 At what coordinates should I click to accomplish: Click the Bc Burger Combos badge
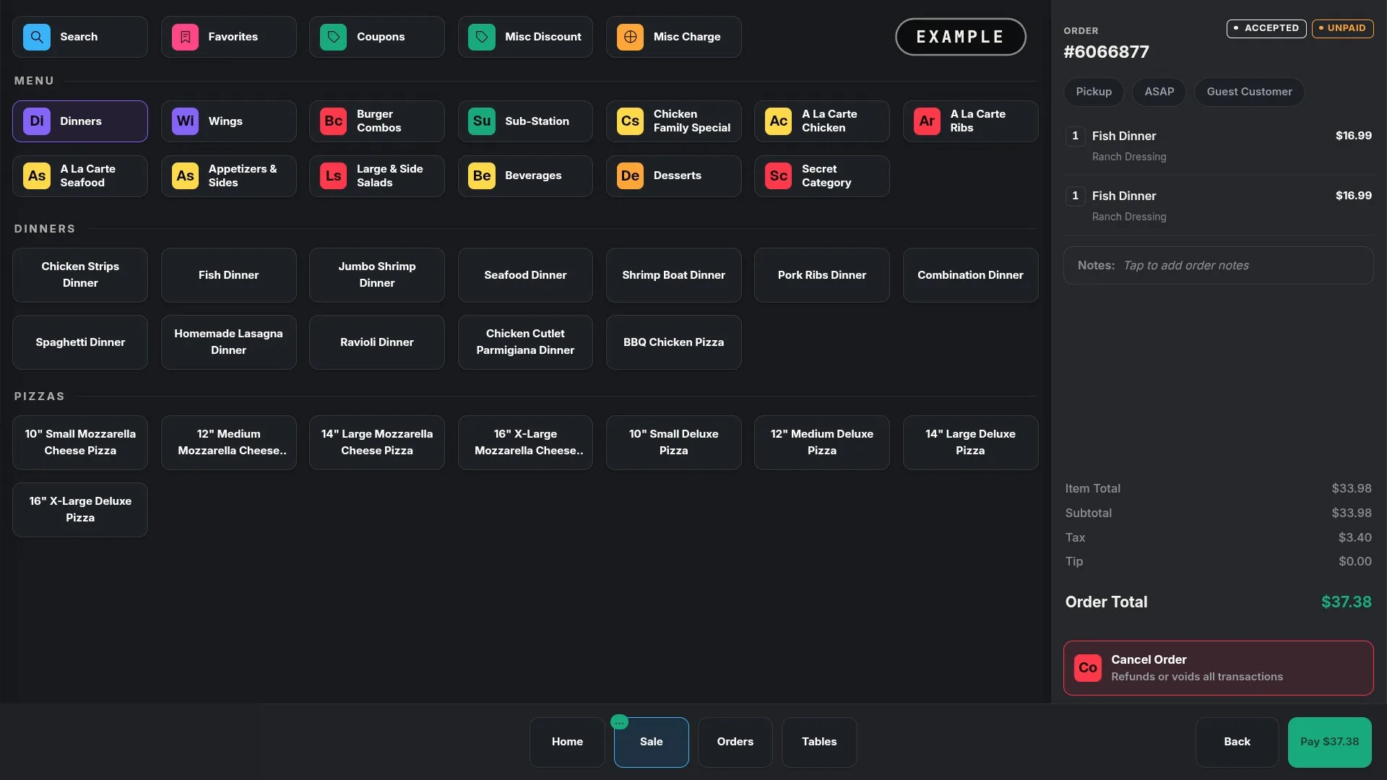tap(333, 121)
